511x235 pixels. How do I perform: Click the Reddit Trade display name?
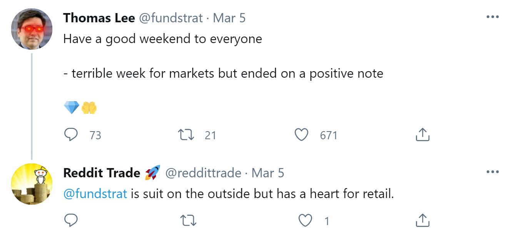(x=102, y=173)
